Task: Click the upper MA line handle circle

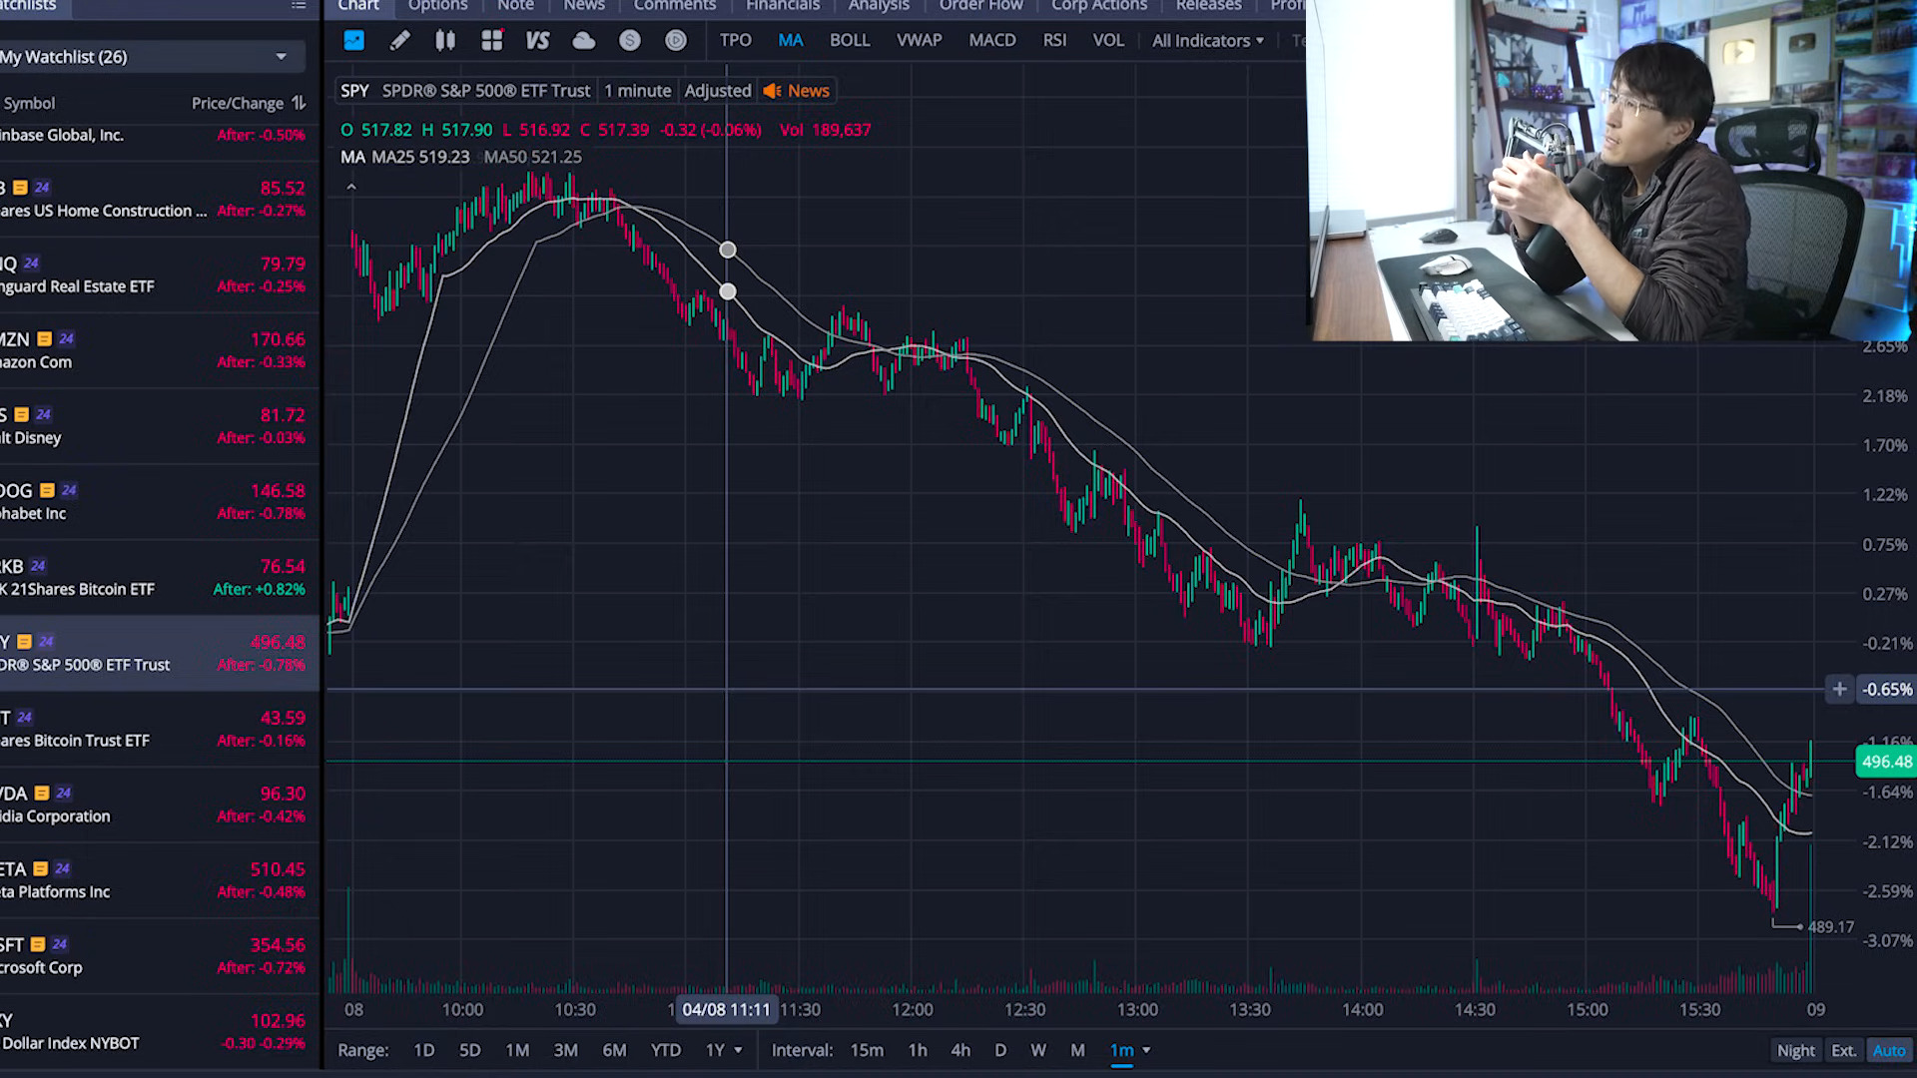Action: pyautogui.click(x=728, y=250)
